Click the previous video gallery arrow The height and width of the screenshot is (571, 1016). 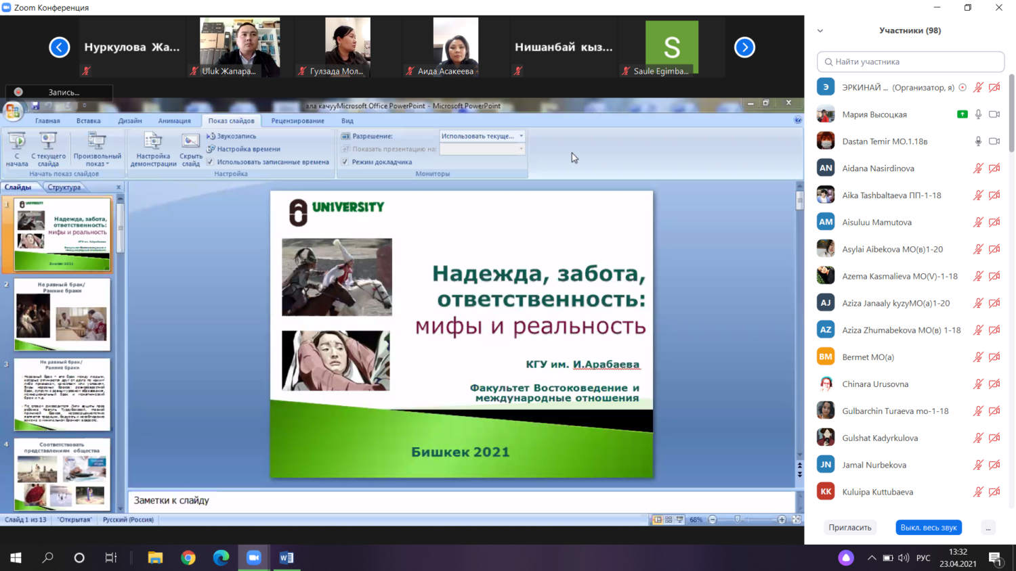coord(60,47)
